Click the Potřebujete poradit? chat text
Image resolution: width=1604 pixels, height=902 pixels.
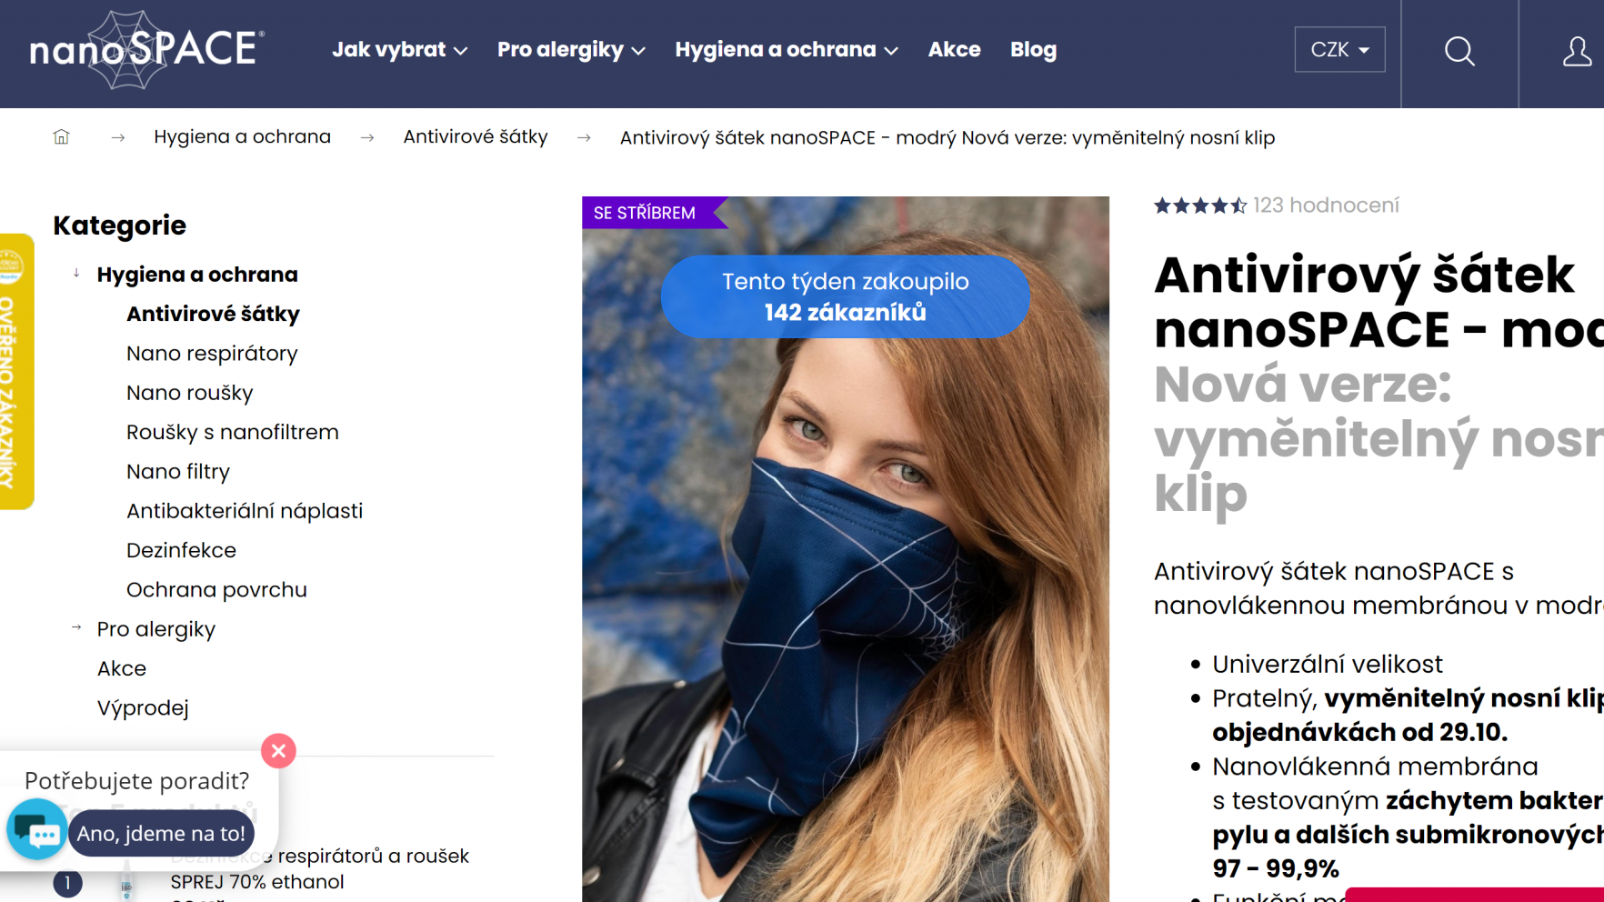(136, 781)
